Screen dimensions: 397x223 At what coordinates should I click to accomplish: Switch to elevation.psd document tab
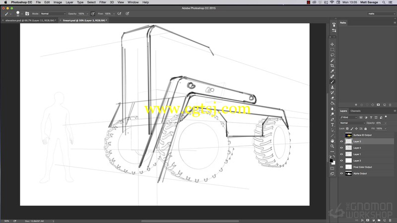(30, 20)
